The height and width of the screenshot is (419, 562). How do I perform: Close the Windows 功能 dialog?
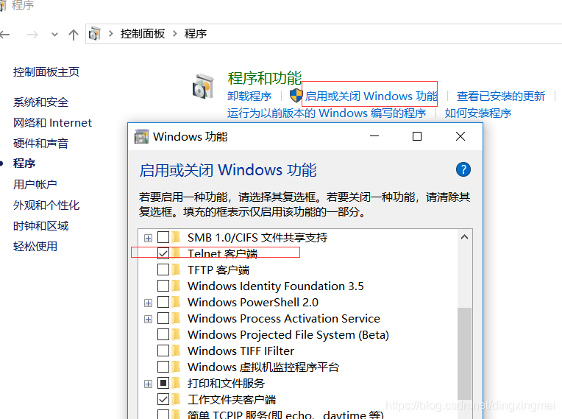[x=460, y=136]
